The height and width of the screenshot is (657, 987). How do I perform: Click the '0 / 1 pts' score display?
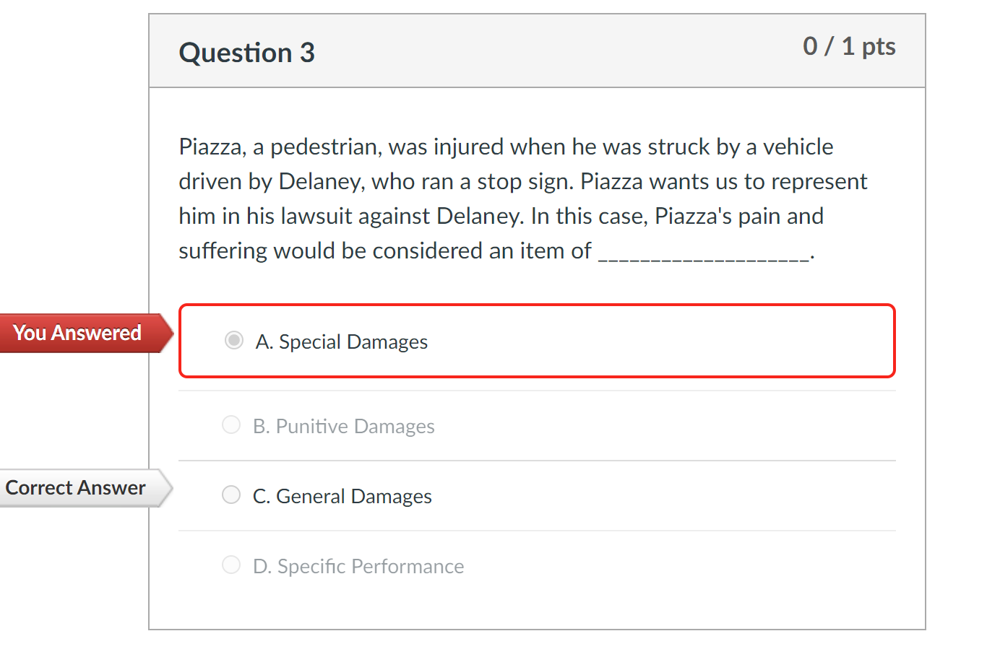point(850,46)
